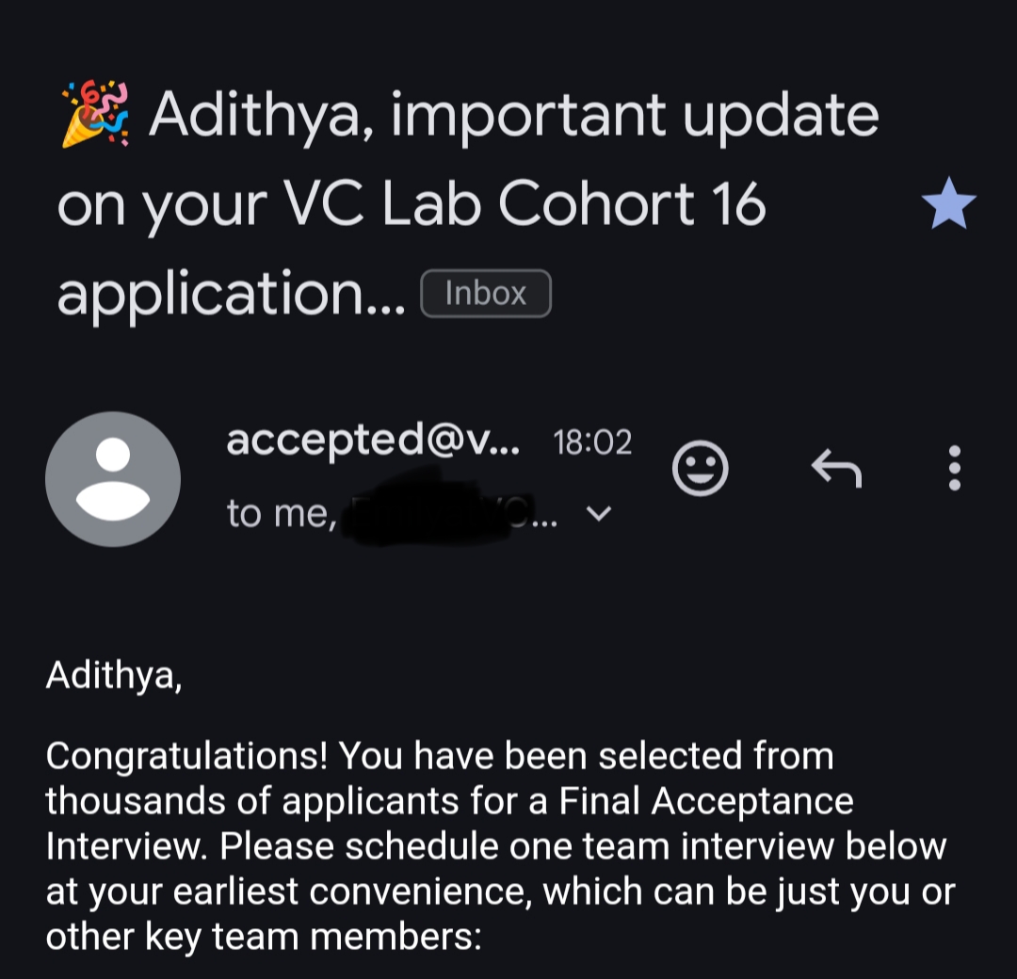This screenshot has width=1017, height=979.
Task: Unstar this VC Lab email
Action: click(x=948, y=205)
